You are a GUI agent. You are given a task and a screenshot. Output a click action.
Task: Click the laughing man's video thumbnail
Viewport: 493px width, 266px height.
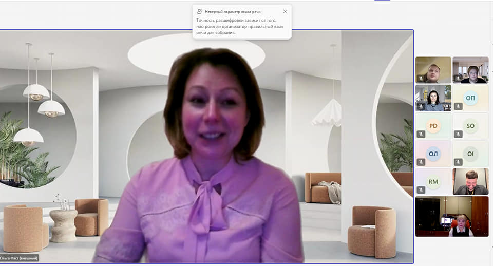tap(470, 181)
